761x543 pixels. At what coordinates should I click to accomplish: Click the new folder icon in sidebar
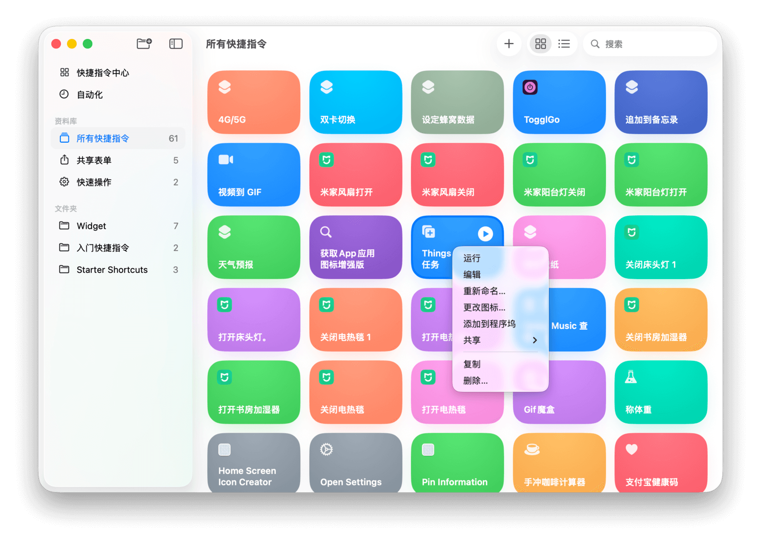click(144, 44)
